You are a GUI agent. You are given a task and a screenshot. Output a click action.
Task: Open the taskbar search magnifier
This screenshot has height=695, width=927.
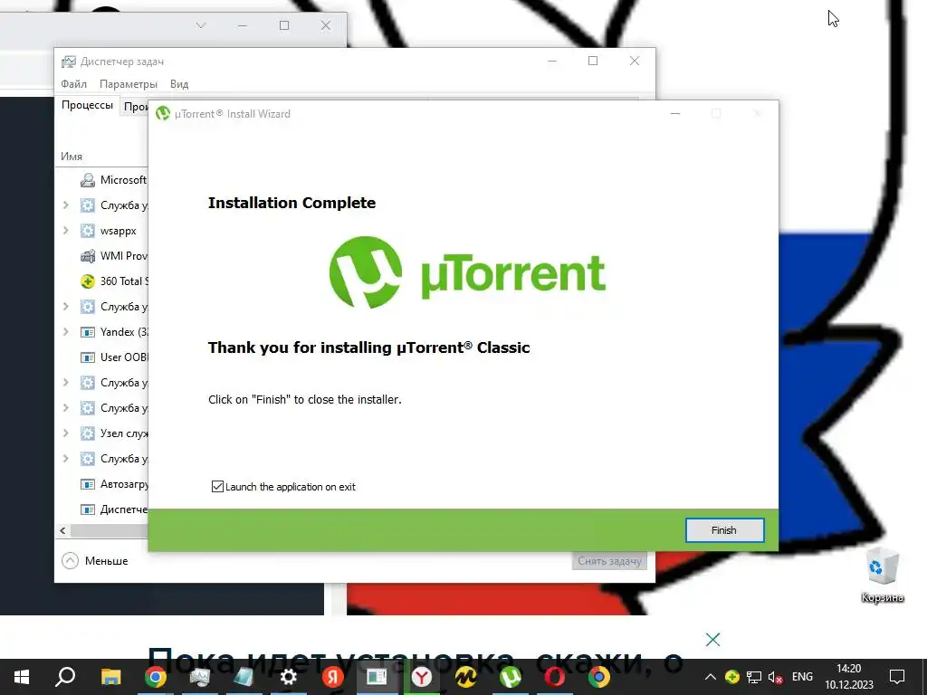click(65, 677)
